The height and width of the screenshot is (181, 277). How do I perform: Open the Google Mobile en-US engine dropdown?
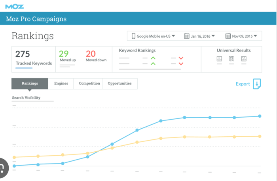[154, 36]
